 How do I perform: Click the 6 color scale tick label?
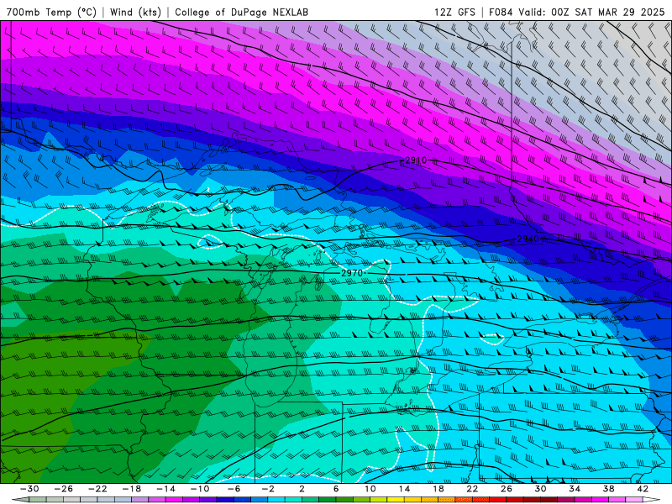[336, 489]
